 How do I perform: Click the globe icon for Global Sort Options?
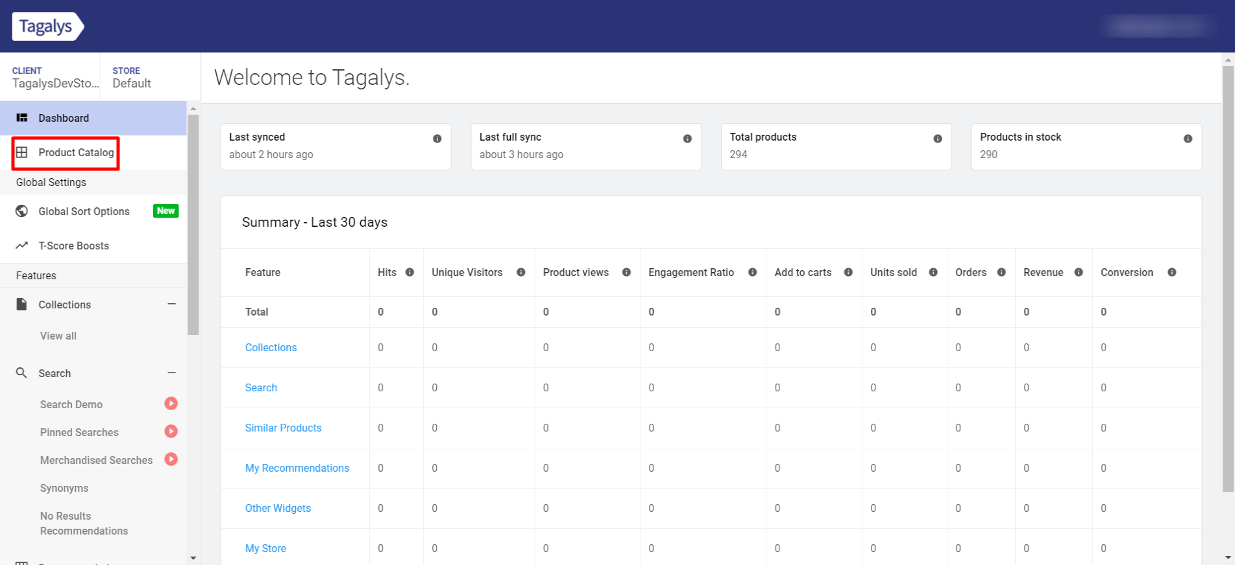click(21, 211)
